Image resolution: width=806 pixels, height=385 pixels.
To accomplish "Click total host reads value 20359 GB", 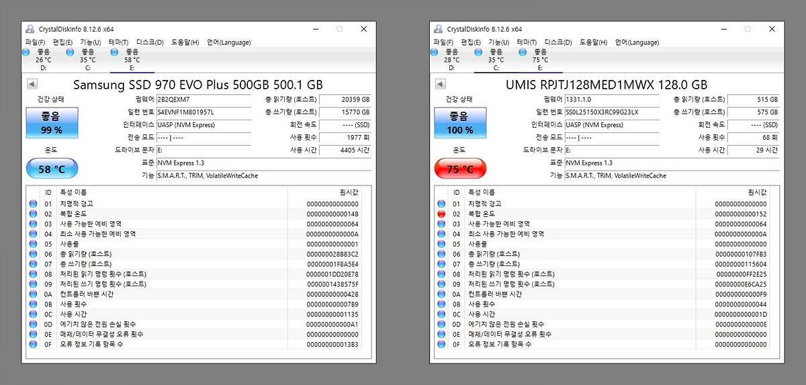I will tap(345, 99).
